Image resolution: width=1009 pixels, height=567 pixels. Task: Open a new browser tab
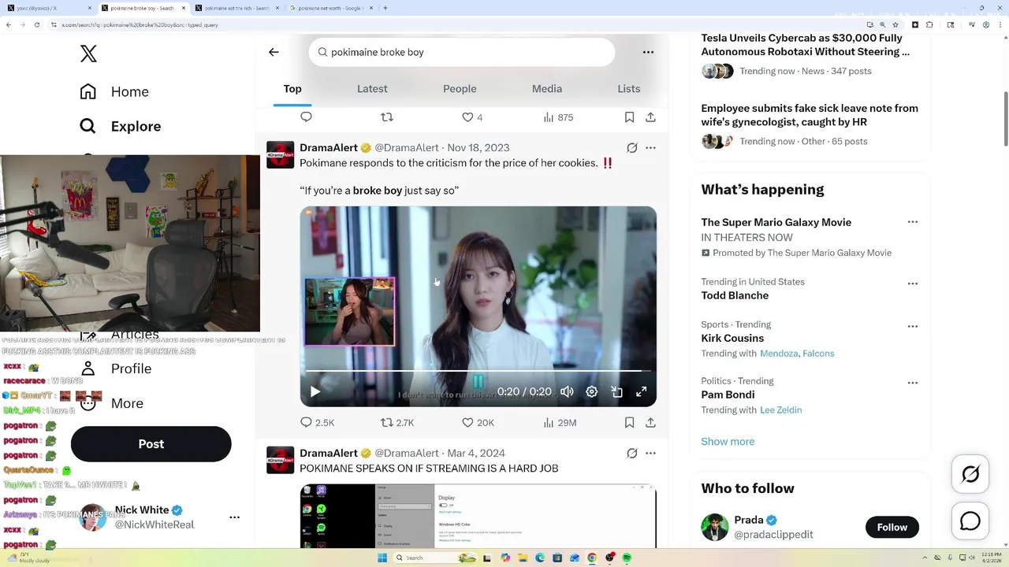pos(385,8)
